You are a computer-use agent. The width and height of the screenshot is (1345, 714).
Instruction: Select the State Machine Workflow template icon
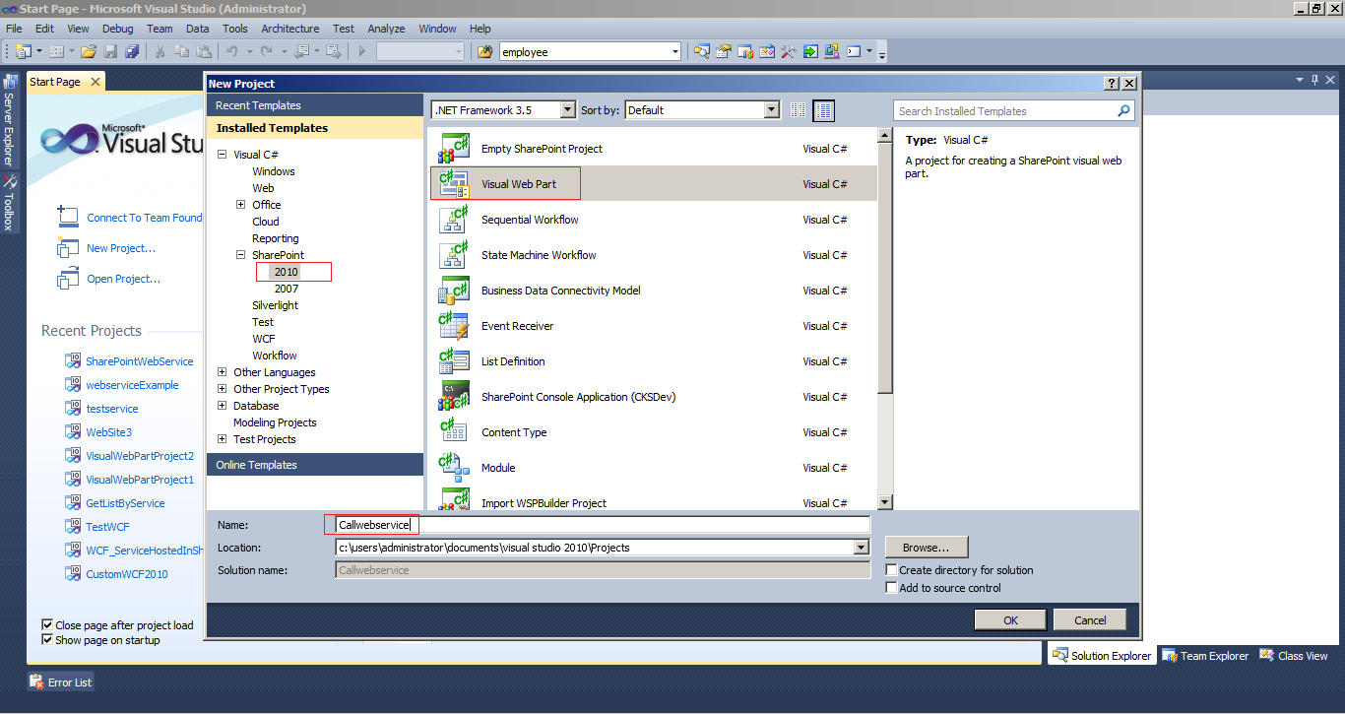[454, 255]
